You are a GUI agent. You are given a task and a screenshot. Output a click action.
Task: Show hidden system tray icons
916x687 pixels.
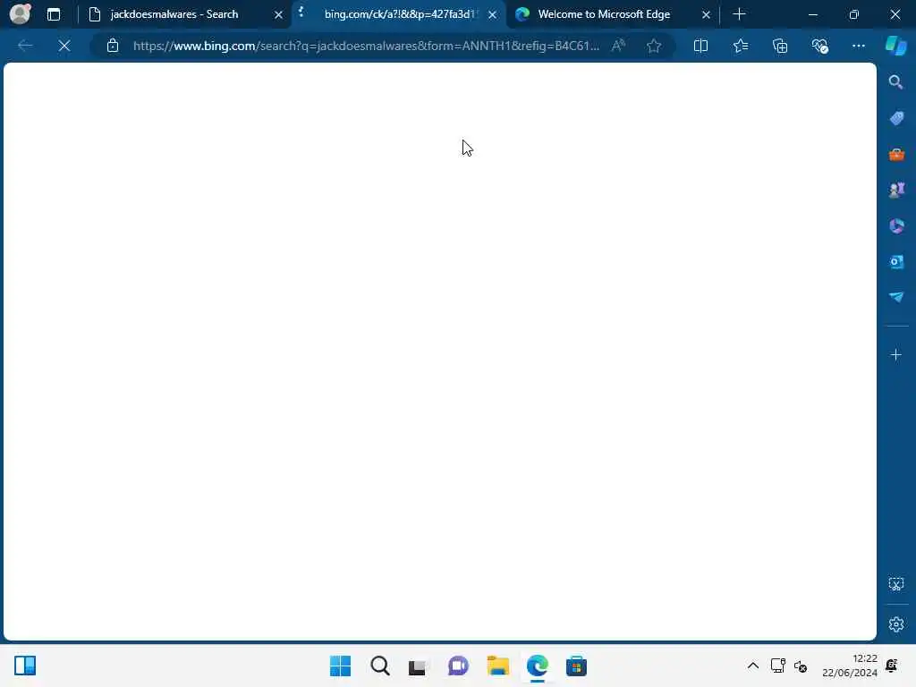click(753, 666)
